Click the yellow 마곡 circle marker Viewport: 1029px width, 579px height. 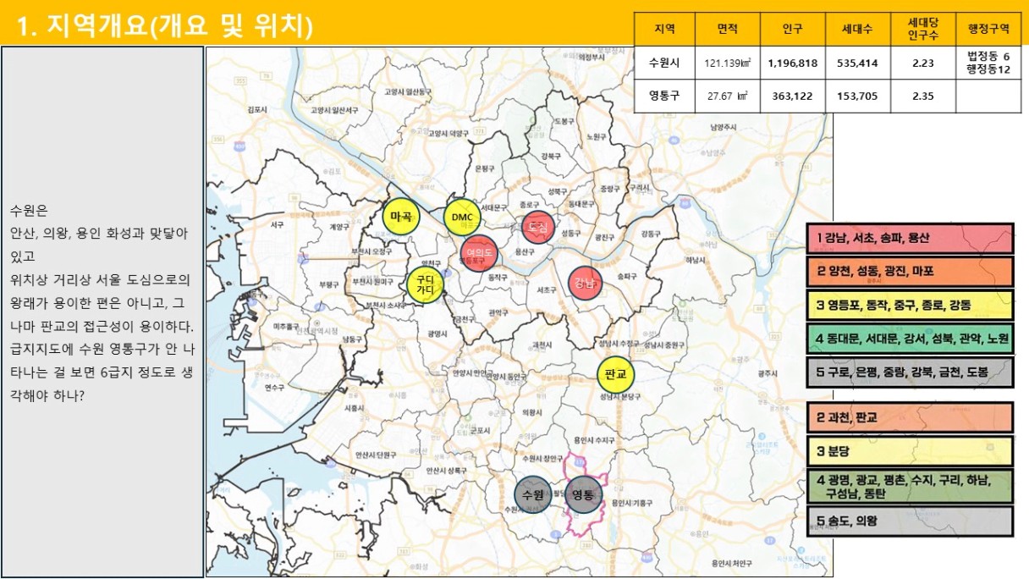click(x=401, y=217)
